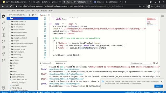
Task: Click the master branch status item
Action: click(x=5, y=92)
